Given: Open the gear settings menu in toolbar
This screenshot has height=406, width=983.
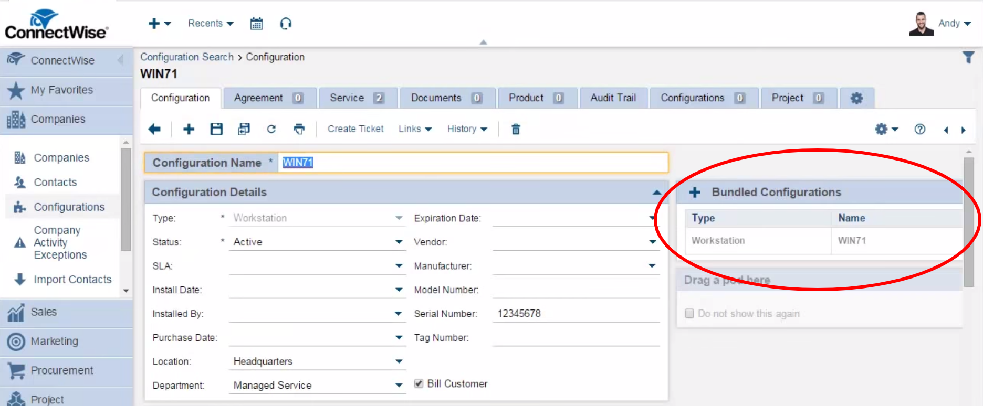Looking at the screenshot, I should (886, 129).
